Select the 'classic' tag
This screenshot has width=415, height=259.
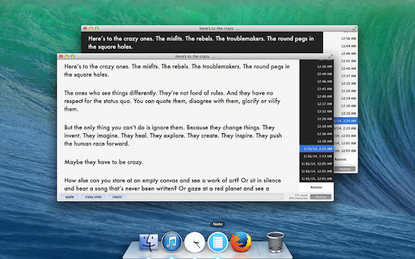coord(117,197)
